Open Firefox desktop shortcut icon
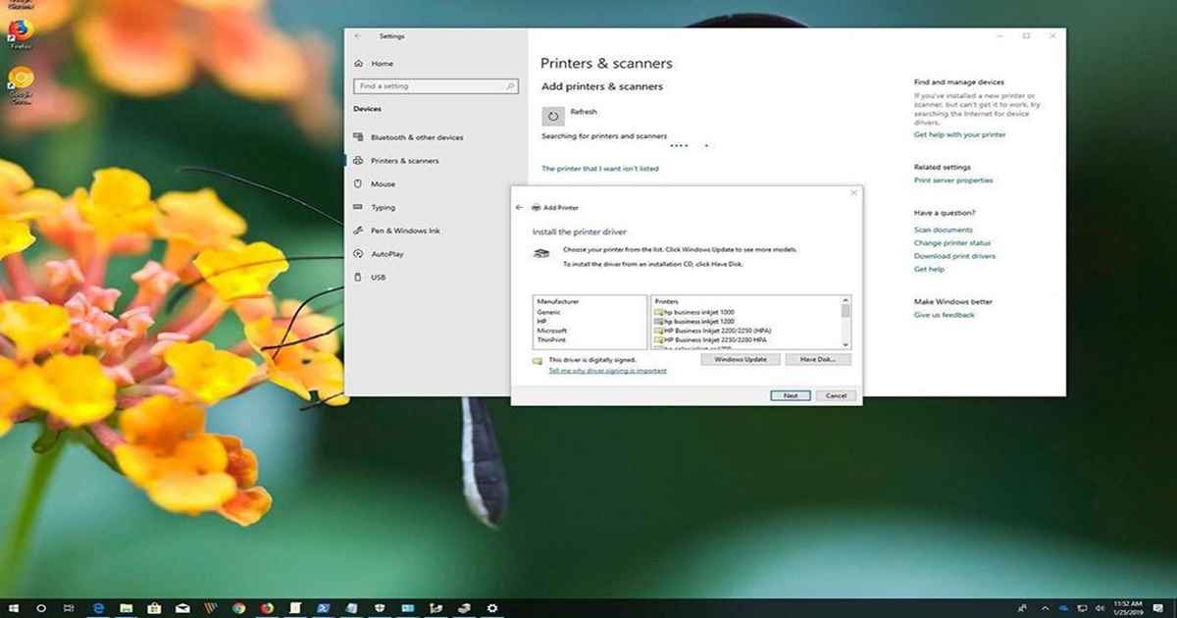Image resolution: width=1177 pixels, height=618 pixels. tap(19, 27)
